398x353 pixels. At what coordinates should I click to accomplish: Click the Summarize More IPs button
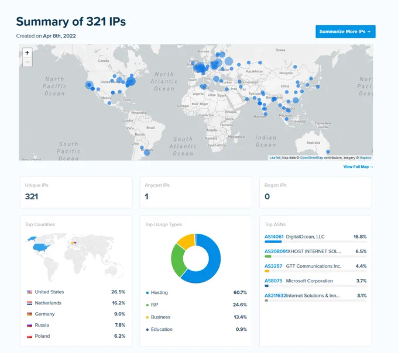[x=345, y=32]
